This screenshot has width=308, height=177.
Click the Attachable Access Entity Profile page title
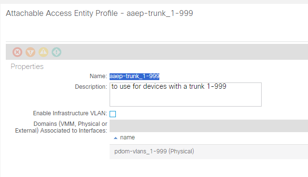99,14
